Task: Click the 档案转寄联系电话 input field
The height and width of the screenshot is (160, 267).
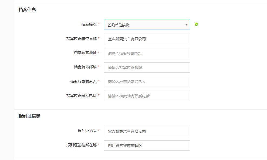Action: (147, 96)
